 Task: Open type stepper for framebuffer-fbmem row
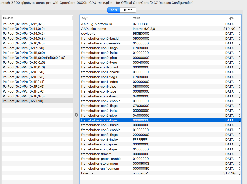pos(239,154)
